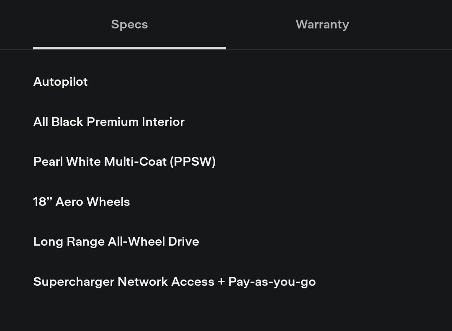
Task: Tap the word Aero in the wheels spec
Action: click(69, 202)
